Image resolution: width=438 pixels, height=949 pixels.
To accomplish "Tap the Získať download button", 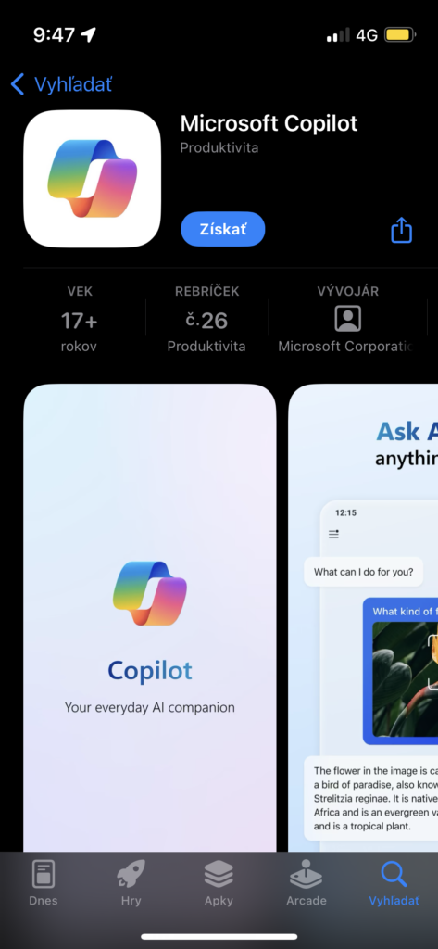I will (x=222, y=230).
